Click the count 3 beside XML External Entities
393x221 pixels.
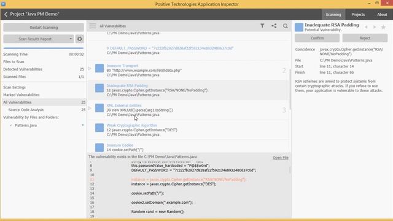(x=284, y=110)
